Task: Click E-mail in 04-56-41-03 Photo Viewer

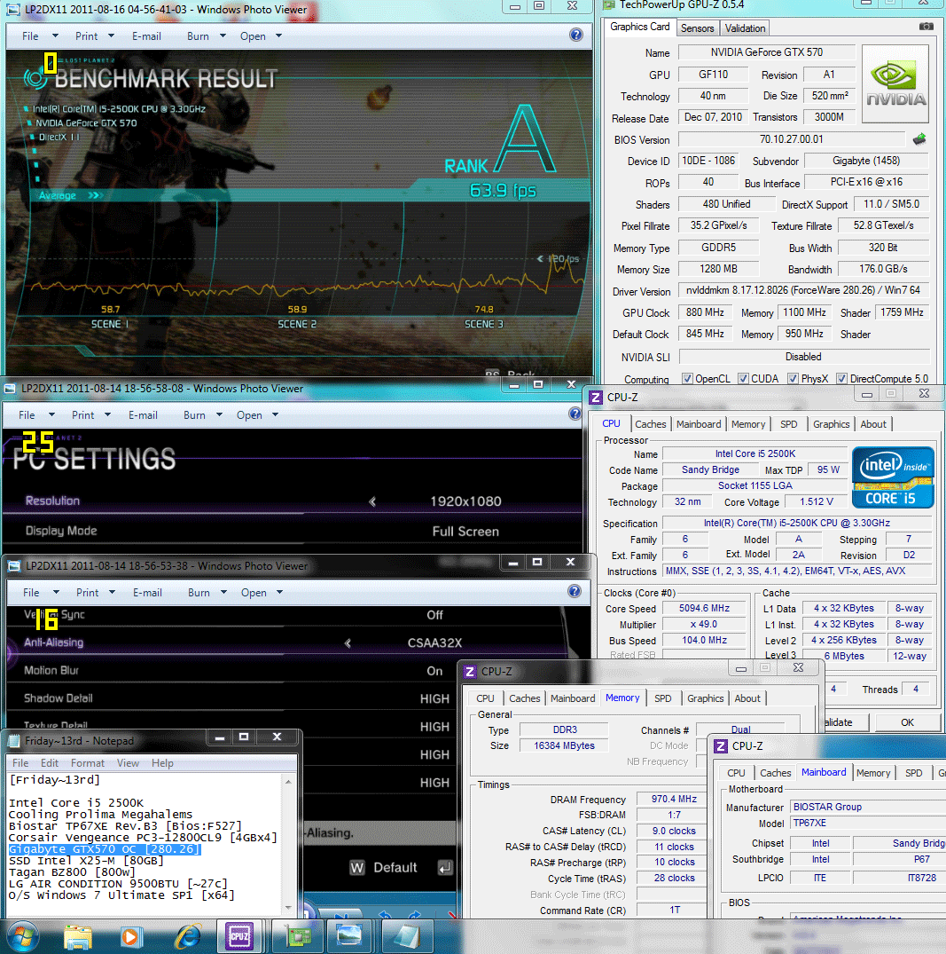Action: tap(146, 35)
